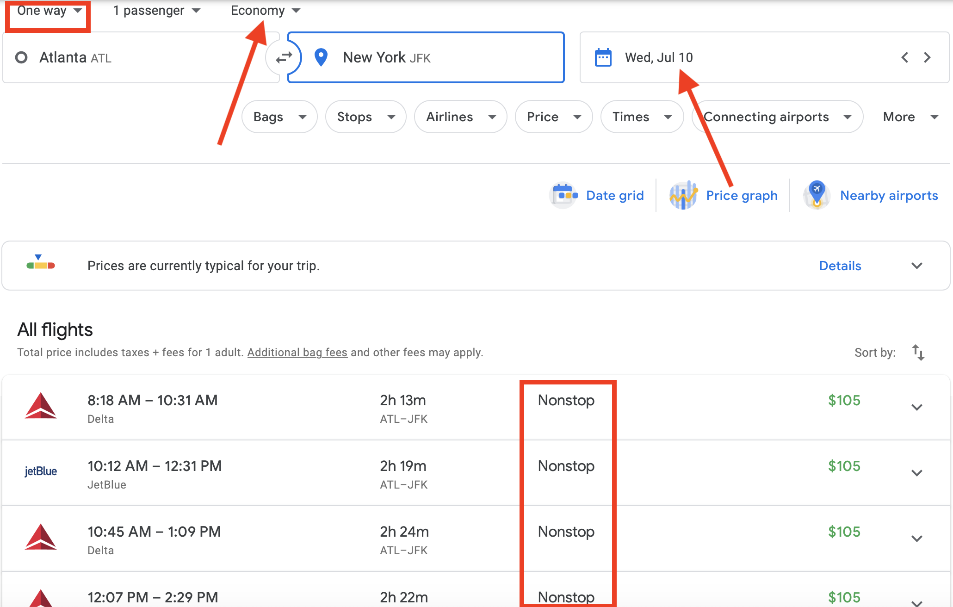Open the One way trip type dropdown

pyautogui.click(x=49, y=11)
